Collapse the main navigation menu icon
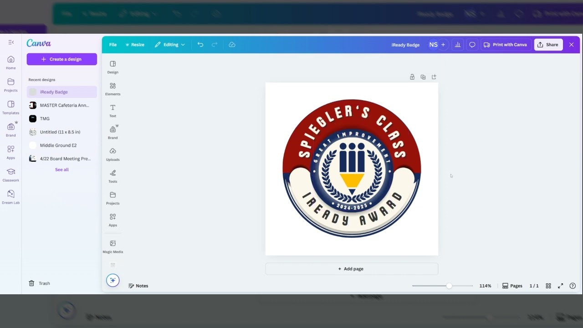Viewport: 583px width, 328px height. (x=11, y=42)
